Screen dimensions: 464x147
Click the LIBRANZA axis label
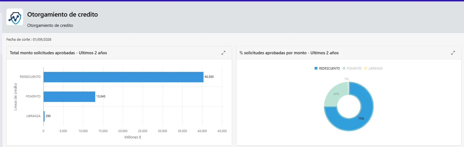click(33, 116)
